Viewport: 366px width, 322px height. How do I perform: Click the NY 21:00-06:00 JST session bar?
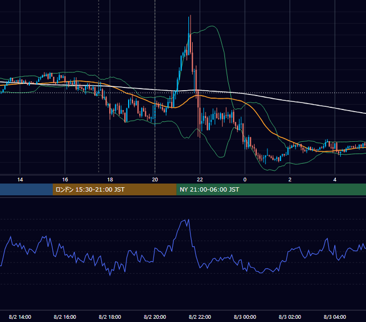(x=271, y=189)
